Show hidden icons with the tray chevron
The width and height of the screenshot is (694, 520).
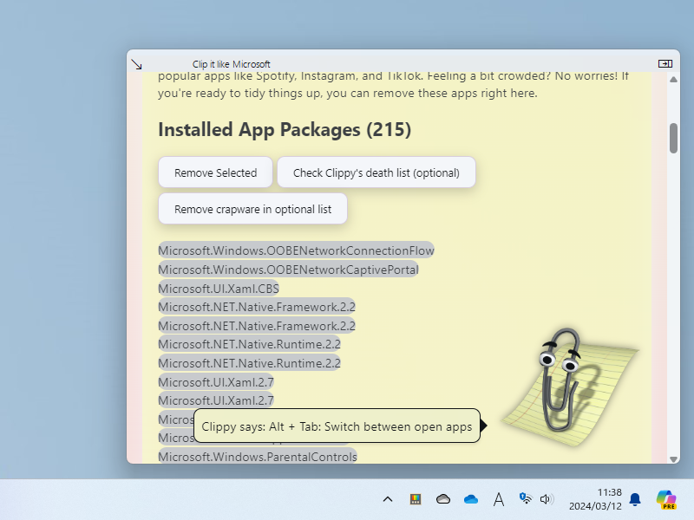[388, 499]
